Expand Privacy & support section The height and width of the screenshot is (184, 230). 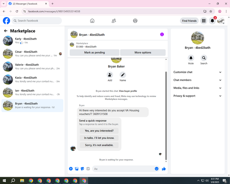click(x=197, y=96)
